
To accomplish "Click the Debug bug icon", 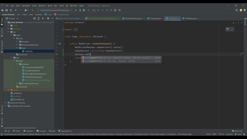I will 80,10.
